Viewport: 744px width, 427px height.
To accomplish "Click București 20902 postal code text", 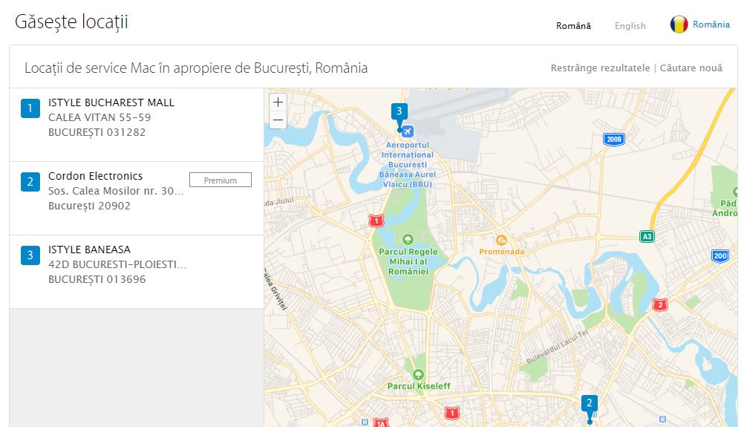I will [89, 206].
